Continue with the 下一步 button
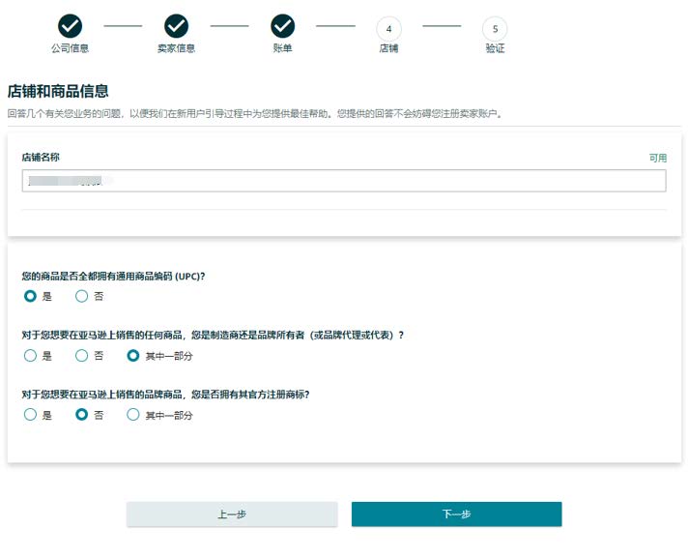This screenshot has width=688, height=557. [x=456, y=513]
